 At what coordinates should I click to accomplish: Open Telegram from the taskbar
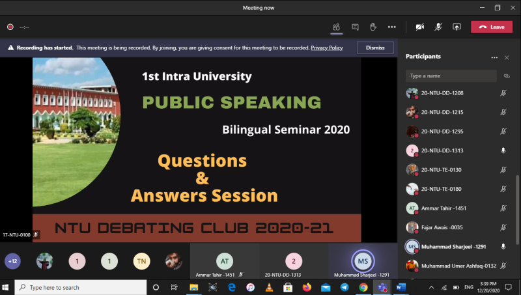(x=344, y=287)
